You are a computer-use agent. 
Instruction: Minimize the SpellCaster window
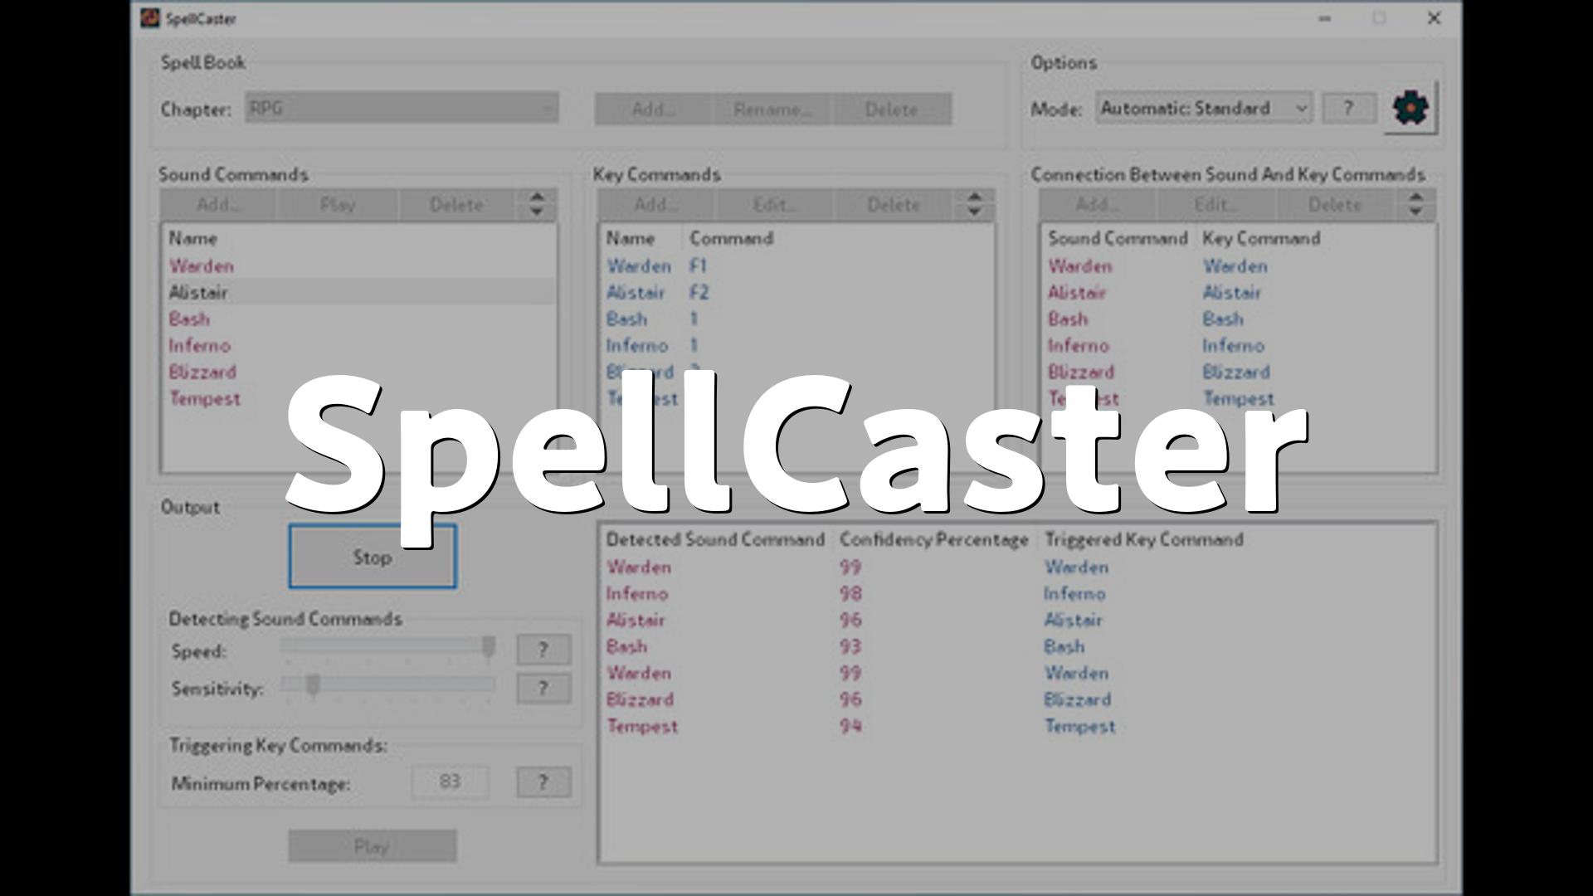1325,18
